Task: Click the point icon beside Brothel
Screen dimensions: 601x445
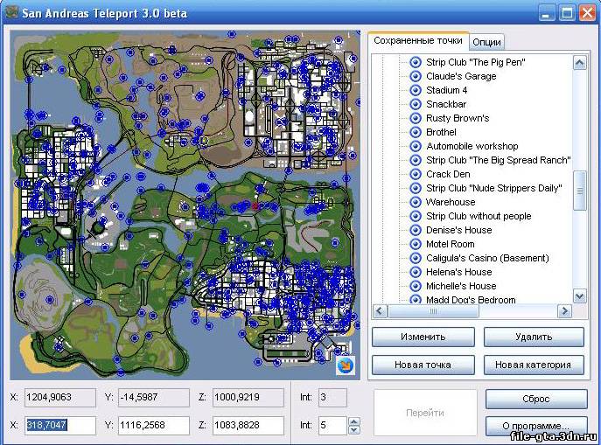Action: coord(416,132)
